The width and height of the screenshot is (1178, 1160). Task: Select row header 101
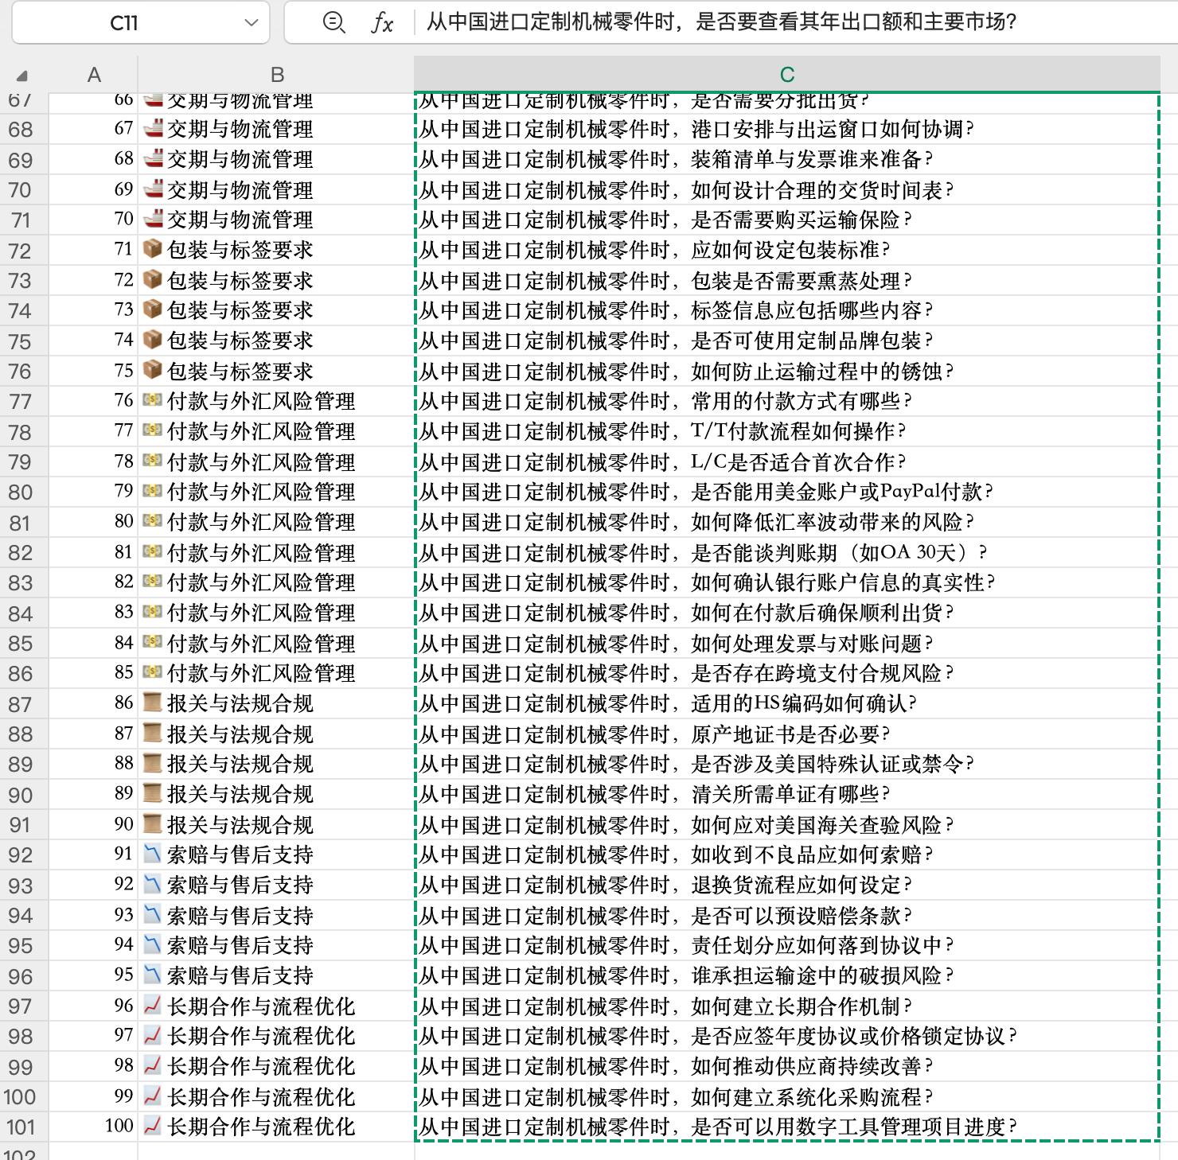(21, 1127)
